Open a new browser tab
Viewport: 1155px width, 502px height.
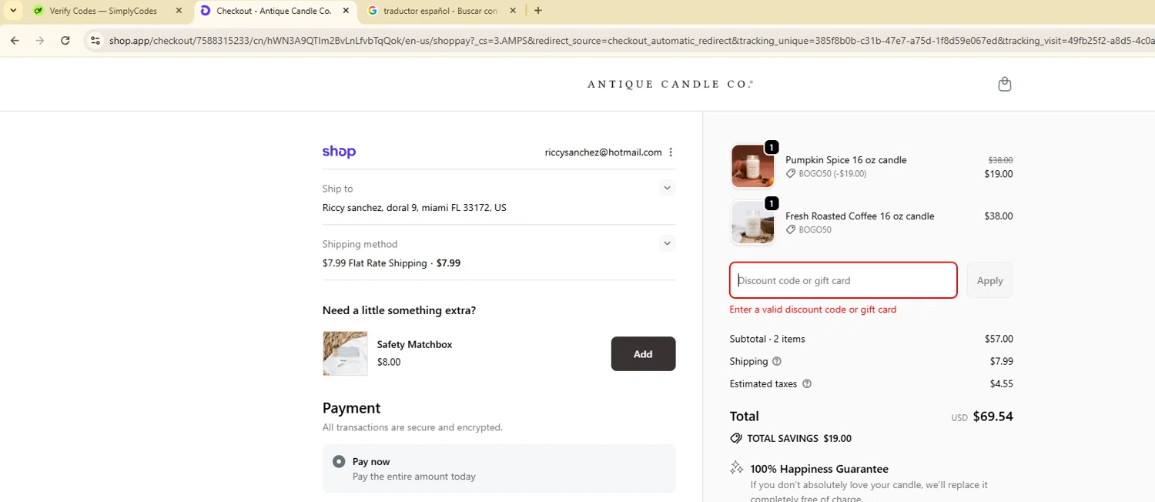(x=538, y=11)
